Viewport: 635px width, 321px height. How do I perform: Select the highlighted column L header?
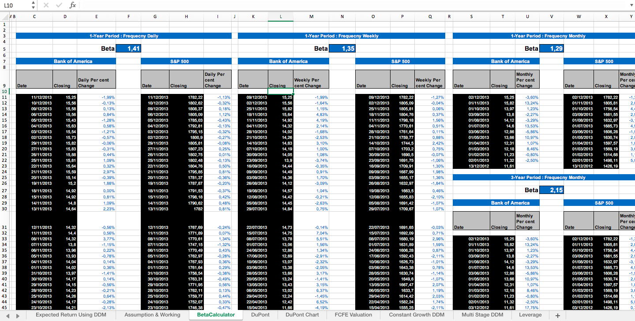click(281, 17)
